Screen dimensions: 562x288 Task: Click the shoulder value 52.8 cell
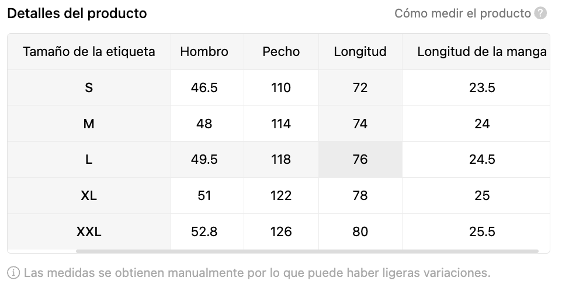coord(204,232)
